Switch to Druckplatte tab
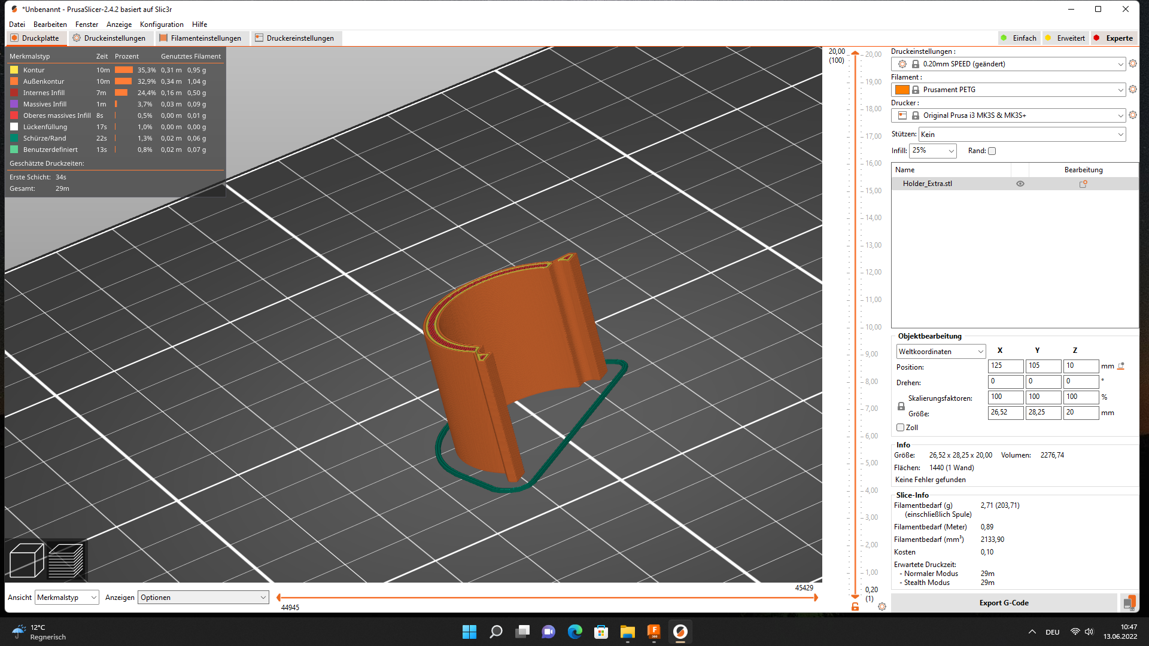 tap(35, 38)
